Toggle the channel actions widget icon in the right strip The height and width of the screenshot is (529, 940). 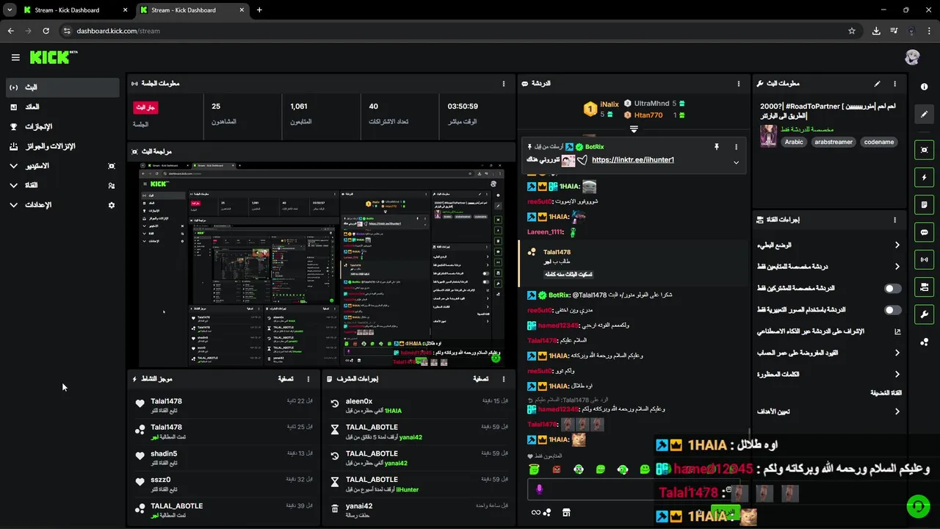(x=924, y=287)
